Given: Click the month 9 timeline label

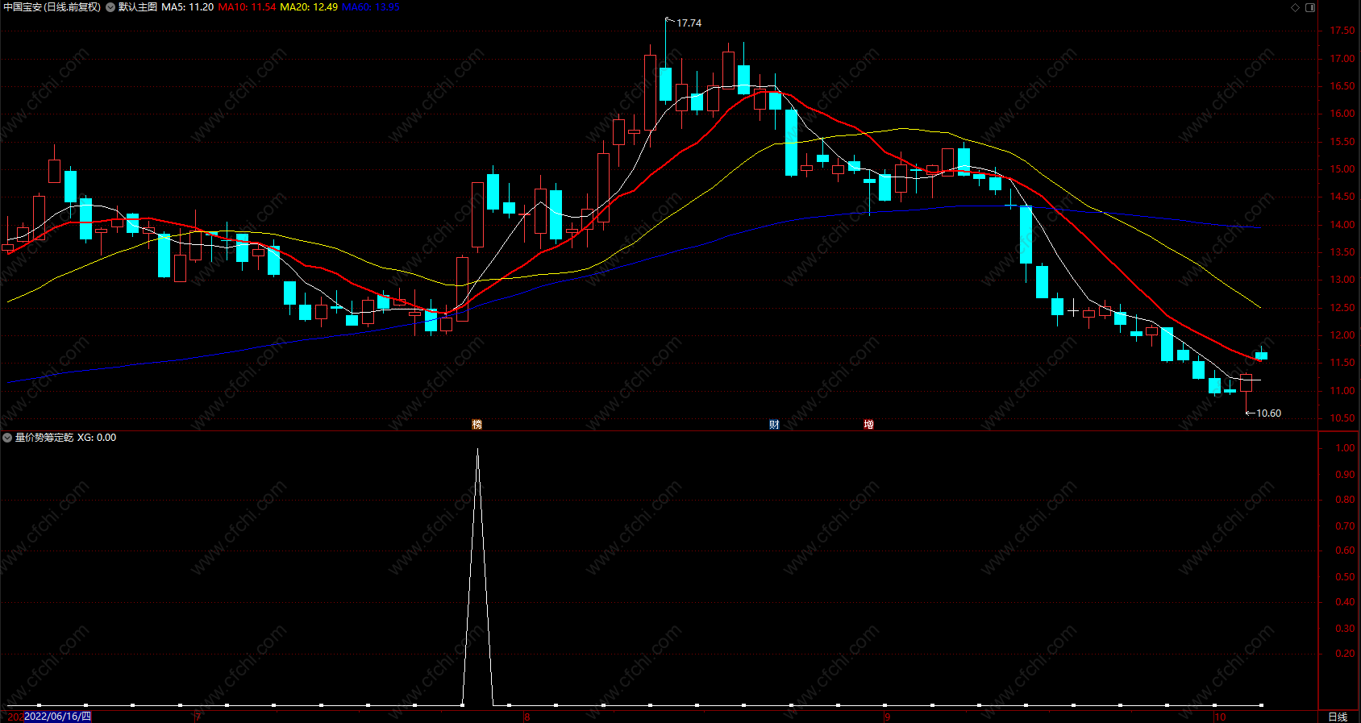Looking at the screenshot, I should pyautogui.click(x=887, y=717).
